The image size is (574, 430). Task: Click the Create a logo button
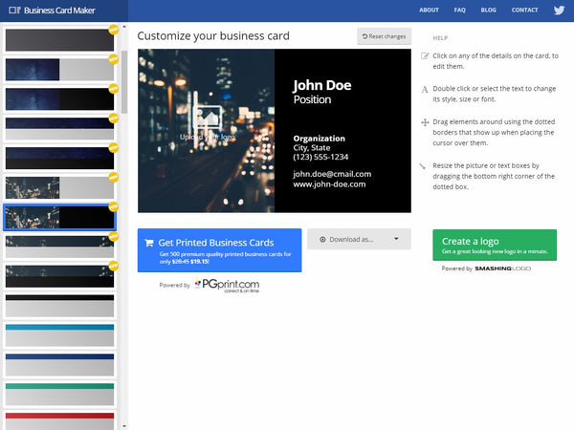pos(495,245)
